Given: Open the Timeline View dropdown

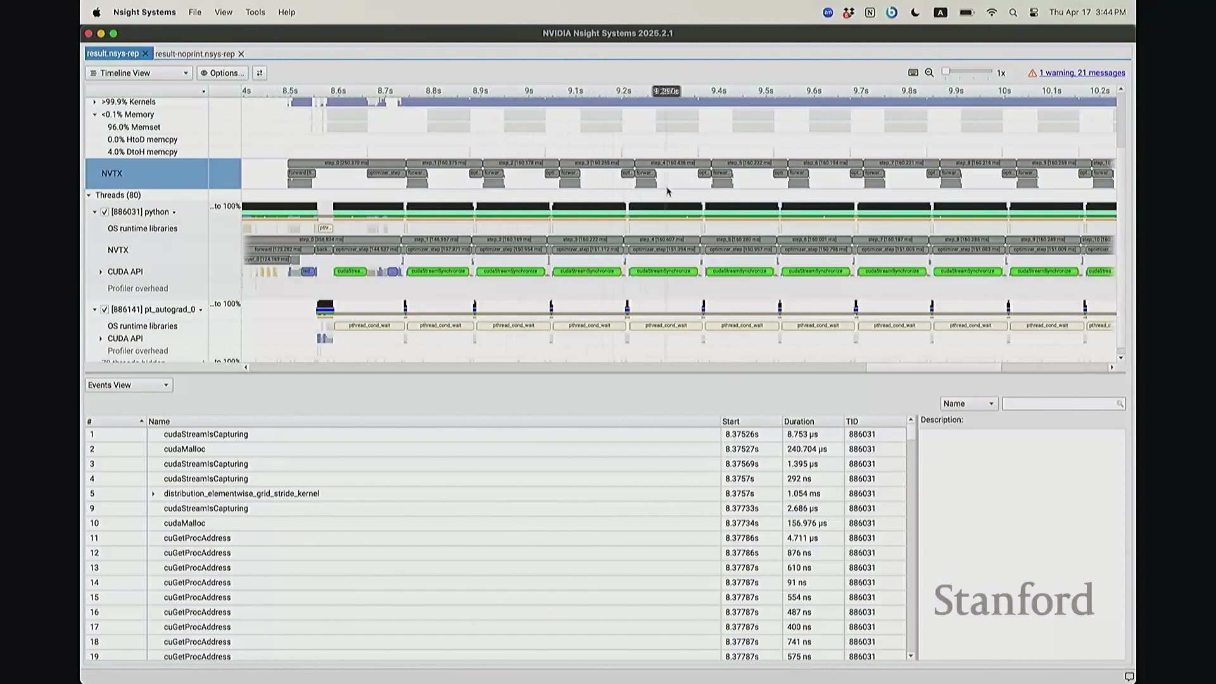Looking at the screenshot, I should (139, 73).
